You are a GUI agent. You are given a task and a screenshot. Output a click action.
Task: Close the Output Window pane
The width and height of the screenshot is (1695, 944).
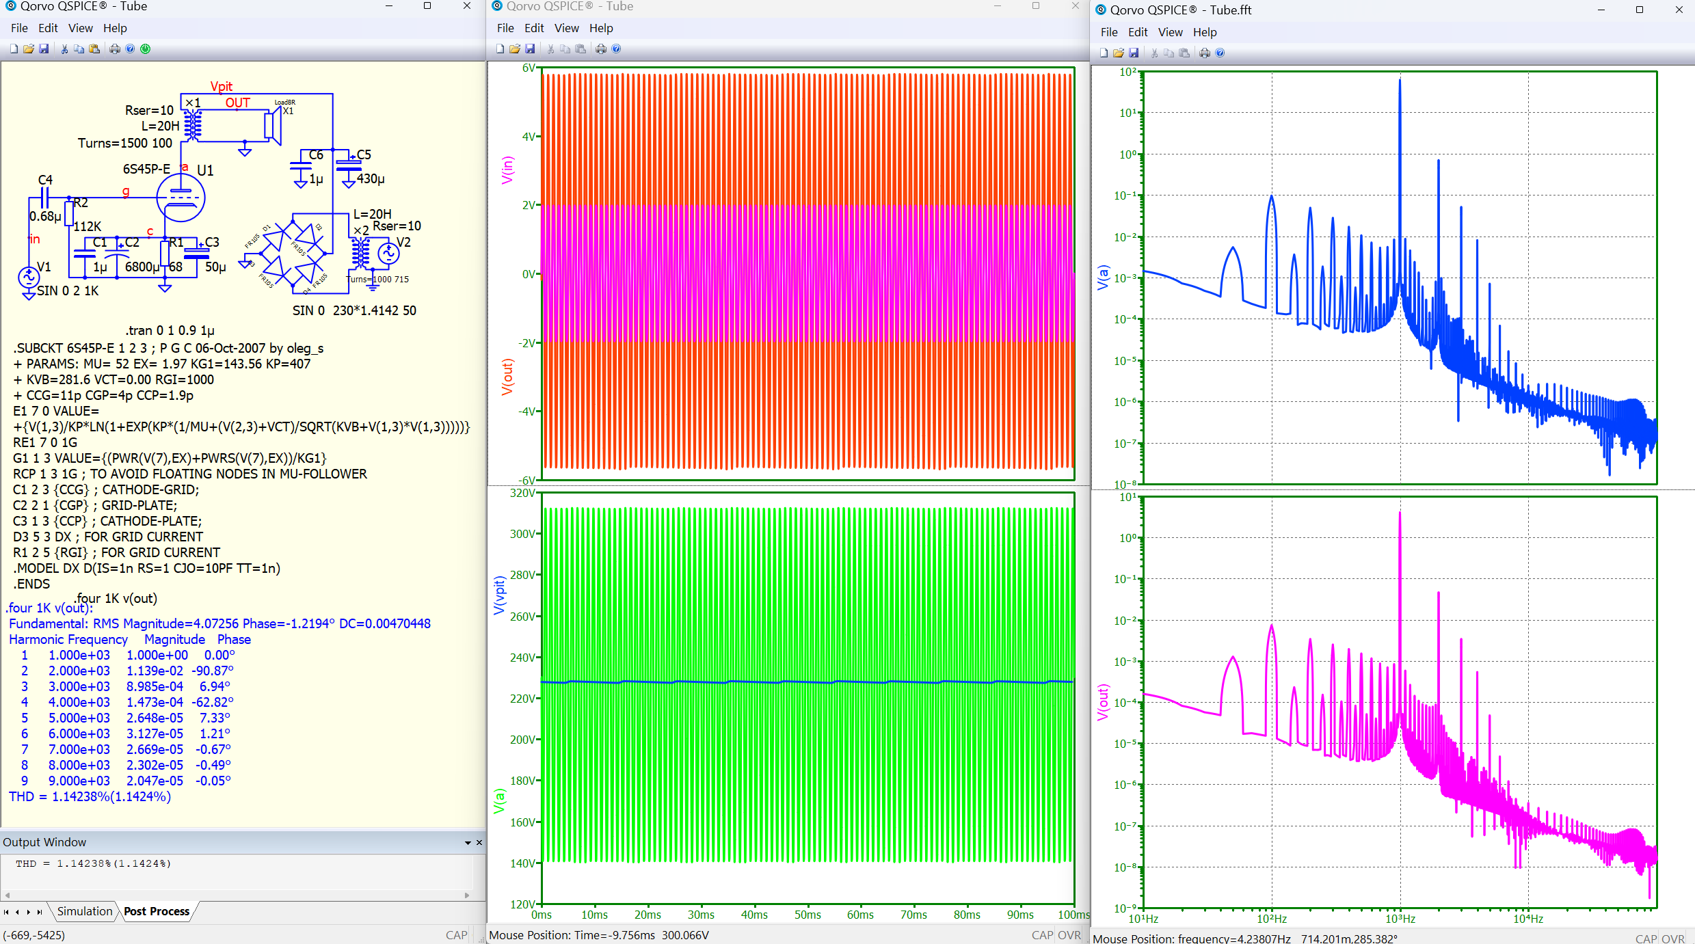[479, 842]
